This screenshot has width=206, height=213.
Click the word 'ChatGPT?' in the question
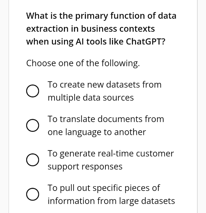(x=146, y=41)
